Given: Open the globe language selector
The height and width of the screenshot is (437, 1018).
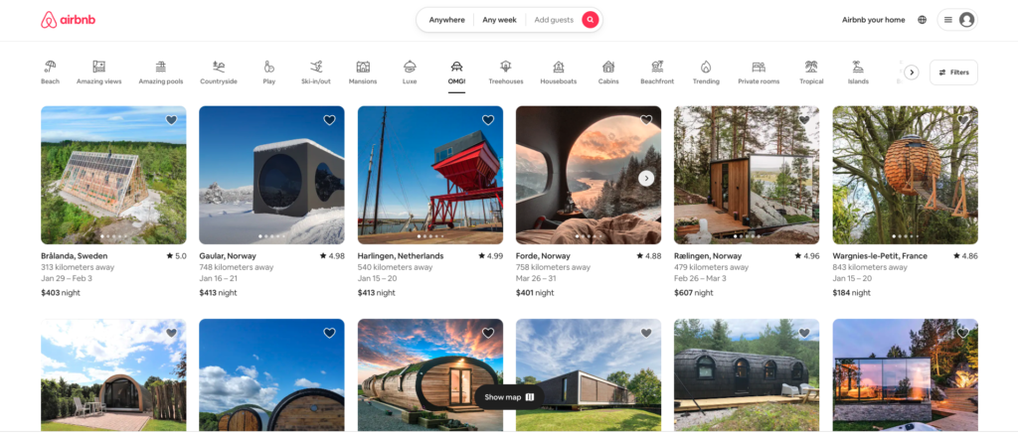Looking at the screenshot, I should coord(922,20).
